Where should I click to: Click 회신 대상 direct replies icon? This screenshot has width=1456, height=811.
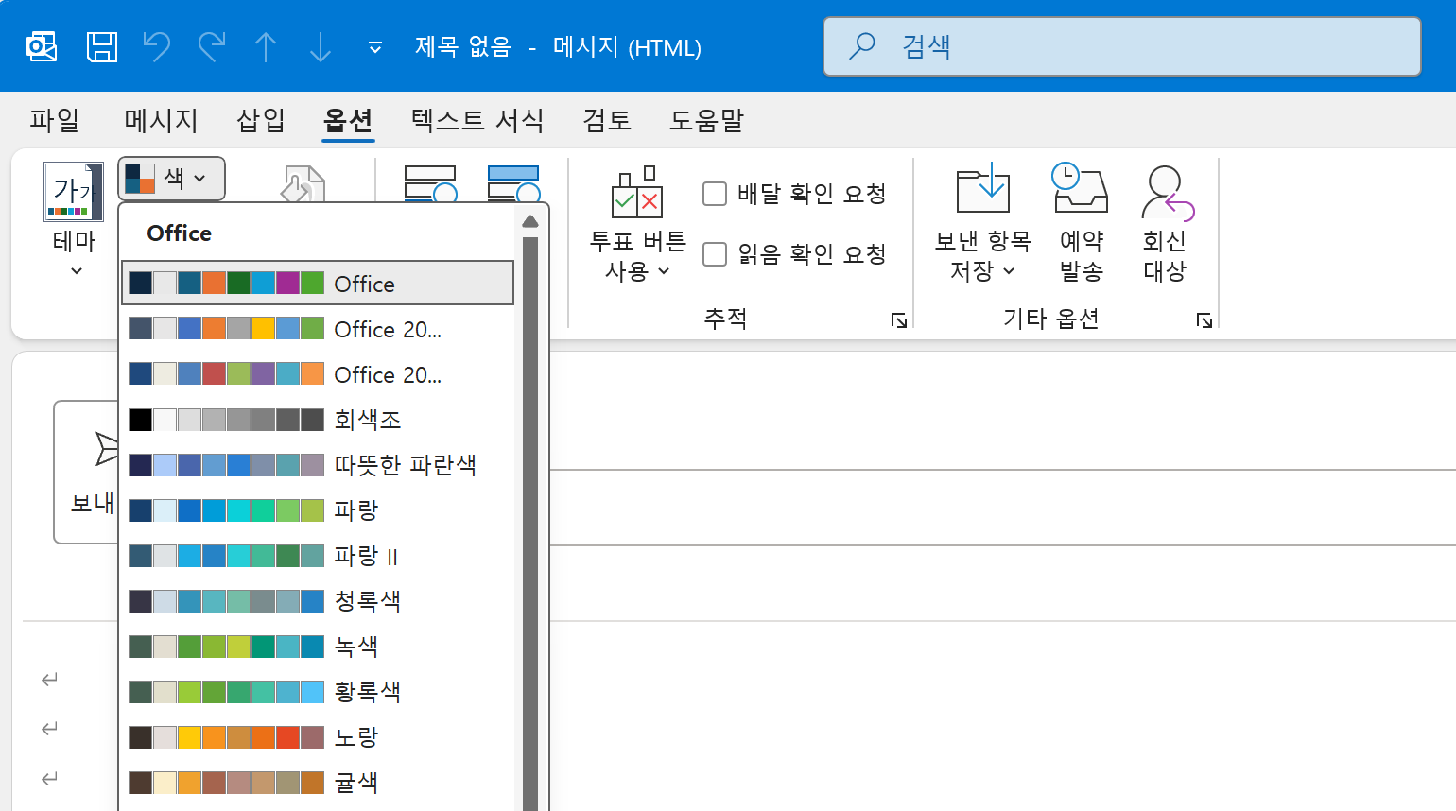tap(1167, 192)
